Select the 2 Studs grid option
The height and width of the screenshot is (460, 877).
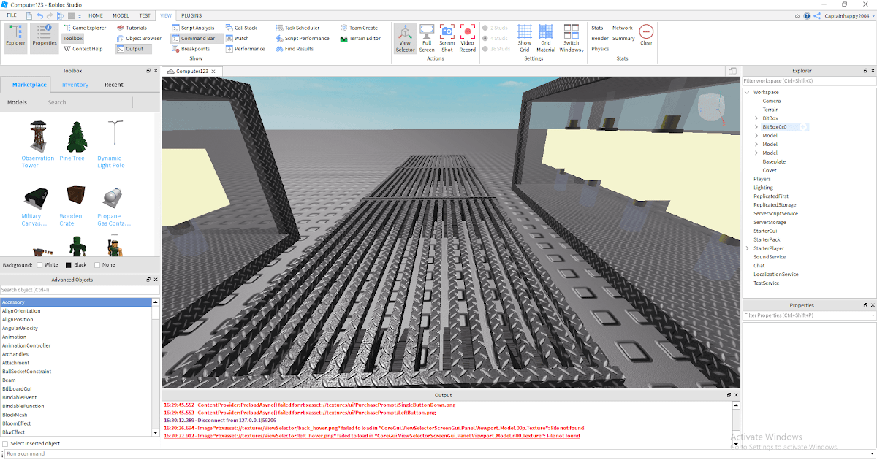pyautogui.click(x=496, y=28)
